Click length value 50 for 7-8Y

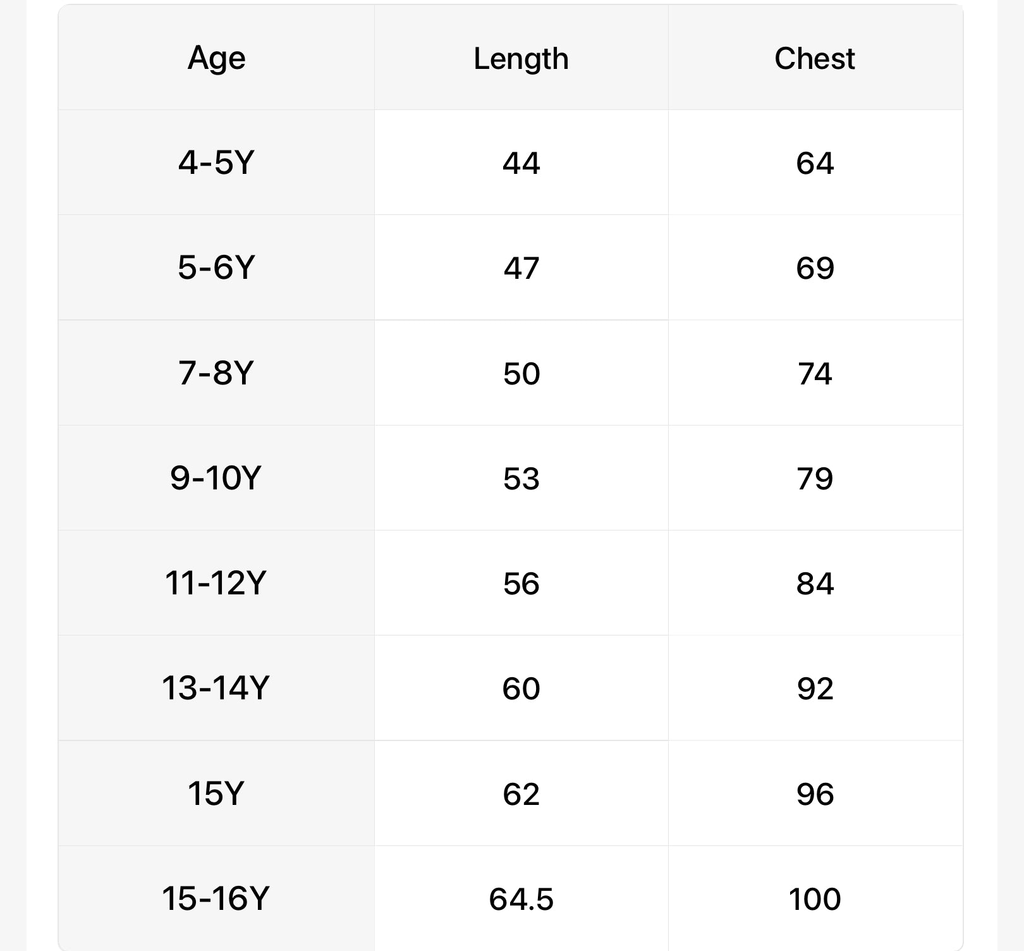point(521,373)
